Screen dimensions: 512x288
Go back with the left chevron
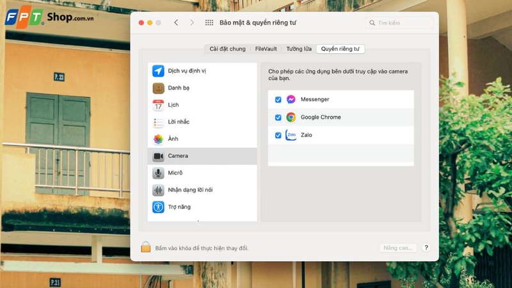pos(176,23)
